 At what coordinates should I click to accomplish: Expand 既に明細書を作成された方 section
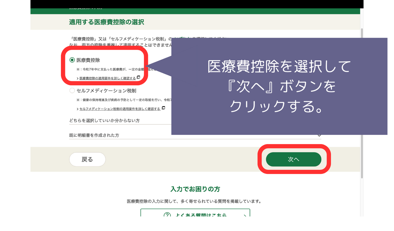tap(195, 135)
